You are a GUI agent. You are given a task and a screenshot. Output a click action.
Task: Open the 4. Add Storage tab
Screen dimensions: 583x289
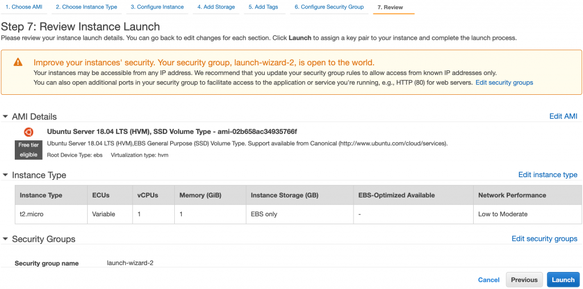(x=216, y=7)
